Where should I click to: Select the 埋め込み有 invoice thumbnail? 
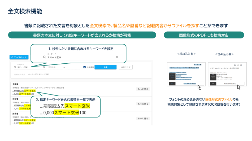coord(186,74)
